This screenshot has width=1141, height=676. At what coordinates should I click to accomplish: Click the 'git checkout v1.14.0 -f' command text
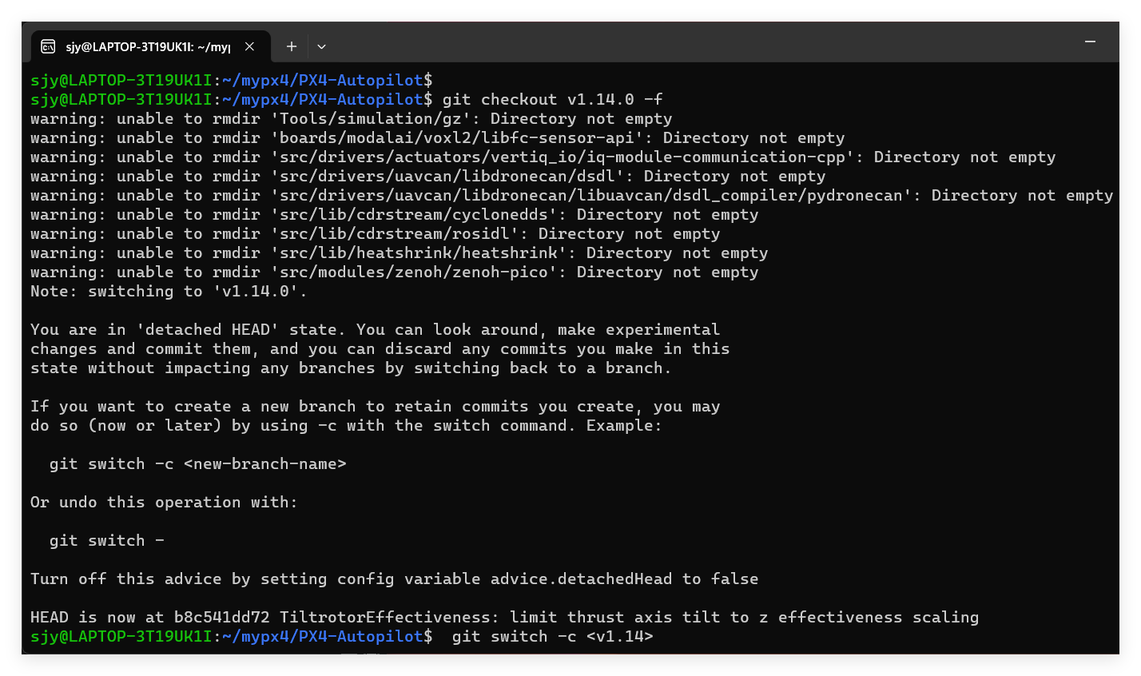[552, 100]
